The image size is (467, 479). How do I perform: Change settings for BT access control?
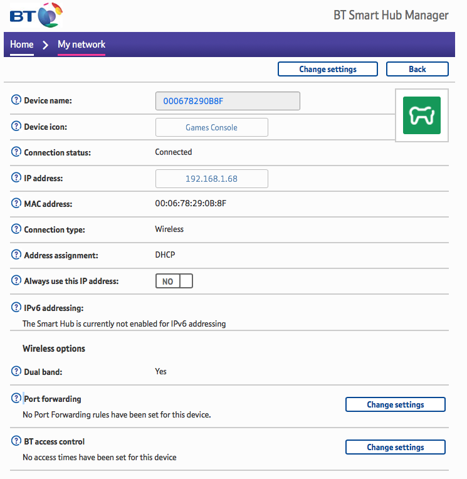(x=395, y=447)
